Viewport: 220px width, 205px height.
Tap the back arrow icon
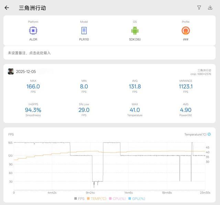(7, 8)
